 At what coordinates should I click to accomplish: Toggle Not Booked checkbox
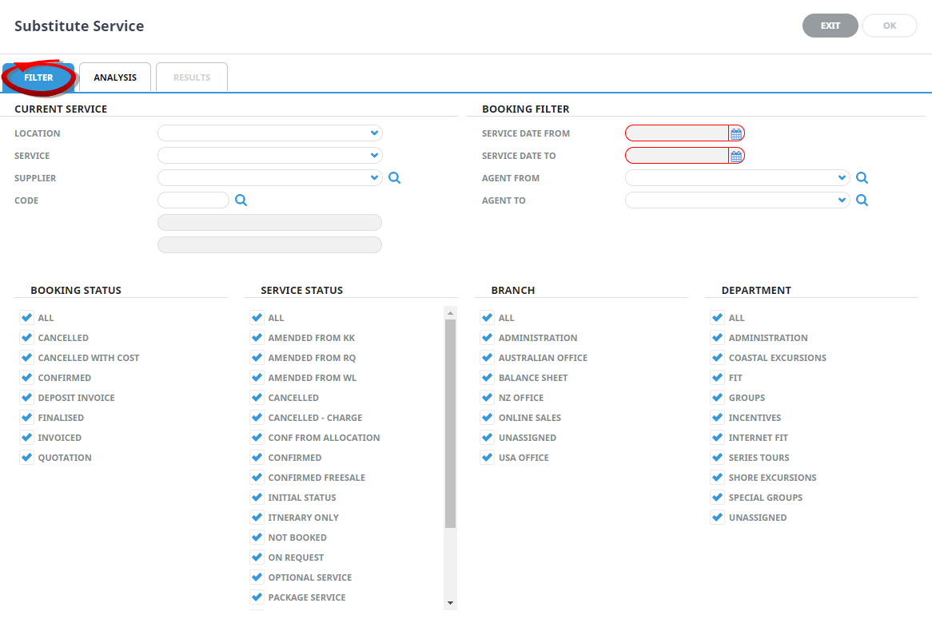[257, 537]
